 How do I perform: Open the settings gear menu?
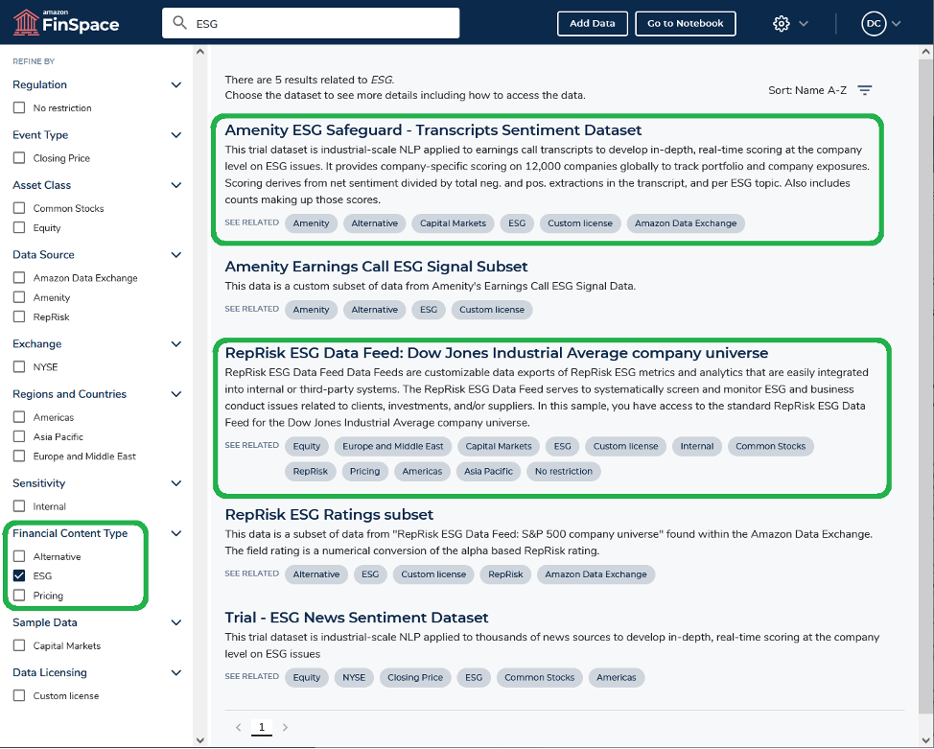click(x=781, y=22)
